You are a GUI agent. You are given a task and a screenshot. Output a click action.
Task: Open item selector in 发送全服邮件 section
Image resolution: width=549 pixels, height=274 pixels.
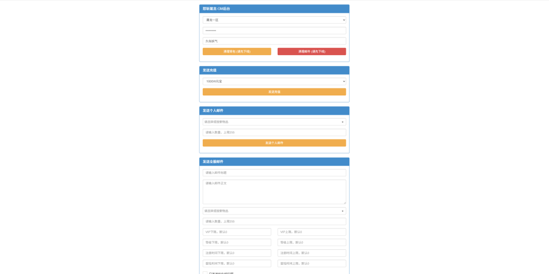[274, 211]
